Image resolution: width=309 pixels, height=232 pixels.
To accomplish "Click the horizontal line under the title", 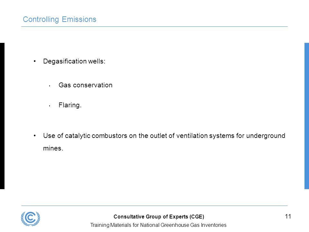I will 154,26.
